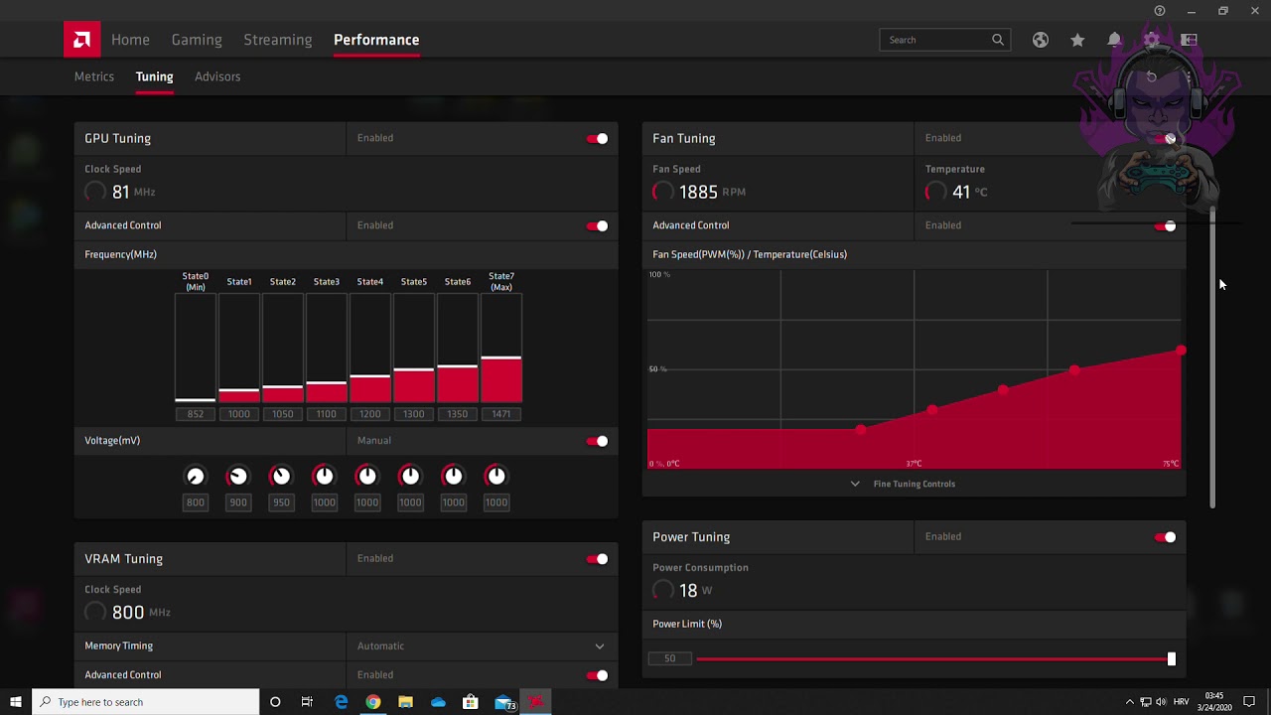Image resolution: width=1271 pixels, height=715 pixels.
Task: Toggle Power Tuning enabled switch
Action: 1165,537
